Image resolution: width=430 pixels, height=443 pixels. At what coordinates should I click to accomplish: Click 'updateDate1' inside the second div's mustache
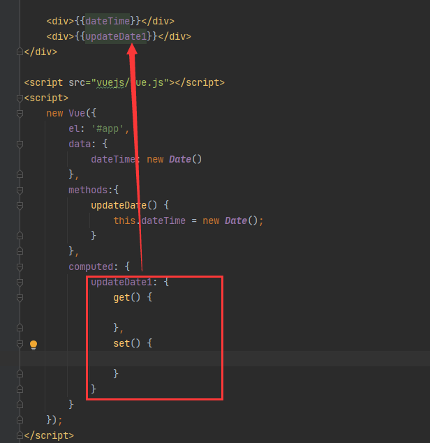click(116, 36)
